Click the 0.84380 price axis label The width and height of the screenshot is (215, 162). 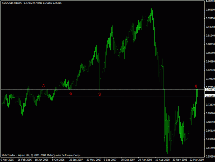[x=210, y=61]
